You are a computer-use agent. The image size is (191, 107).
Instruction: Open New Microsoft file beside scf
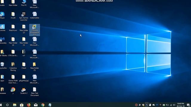[35, 54]
